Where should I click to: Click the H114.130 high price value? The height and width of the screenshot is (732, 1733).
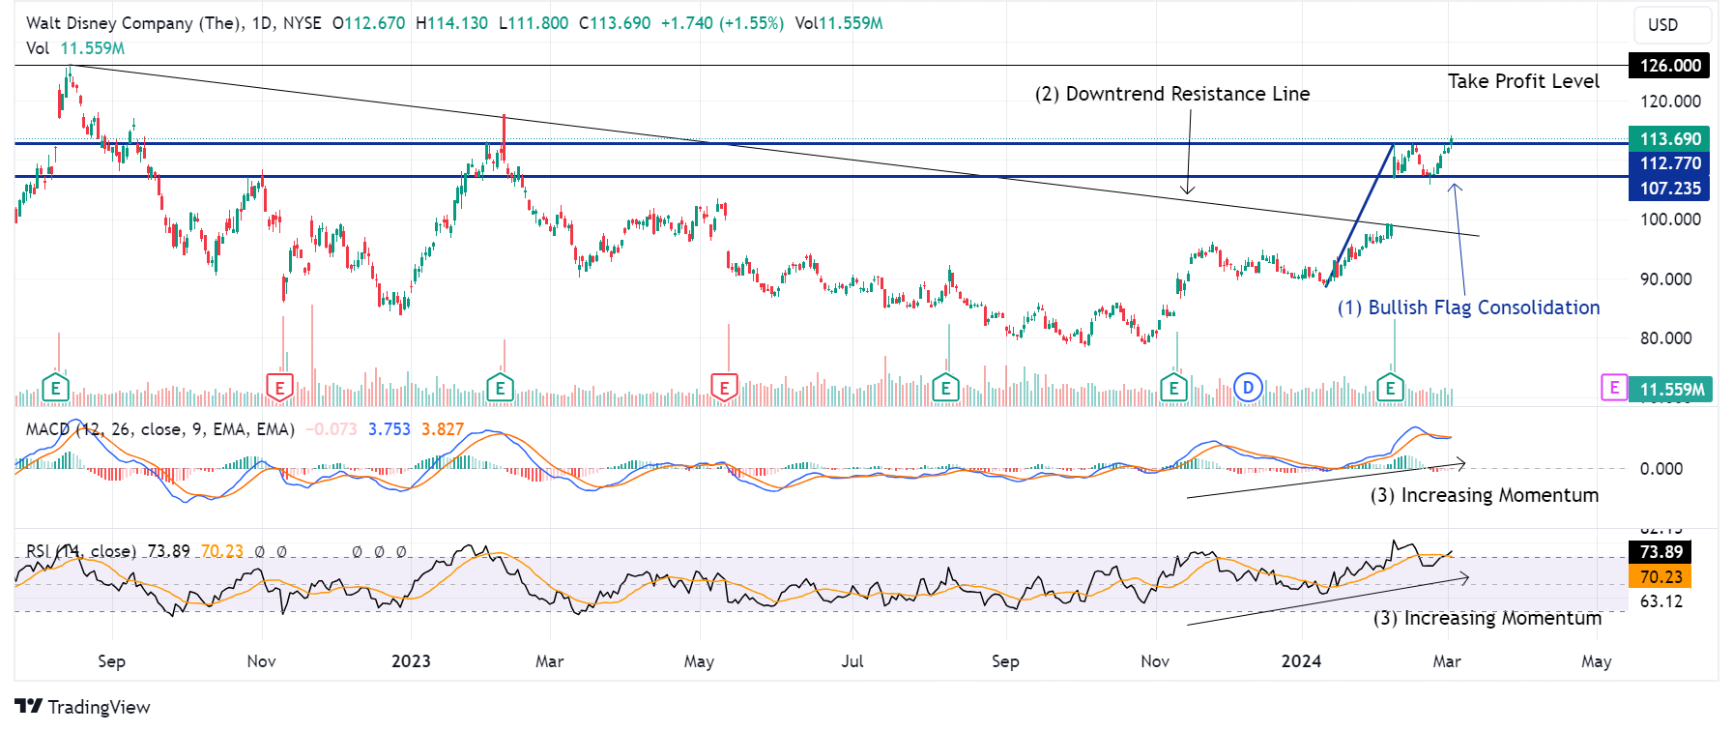point(451,23)
